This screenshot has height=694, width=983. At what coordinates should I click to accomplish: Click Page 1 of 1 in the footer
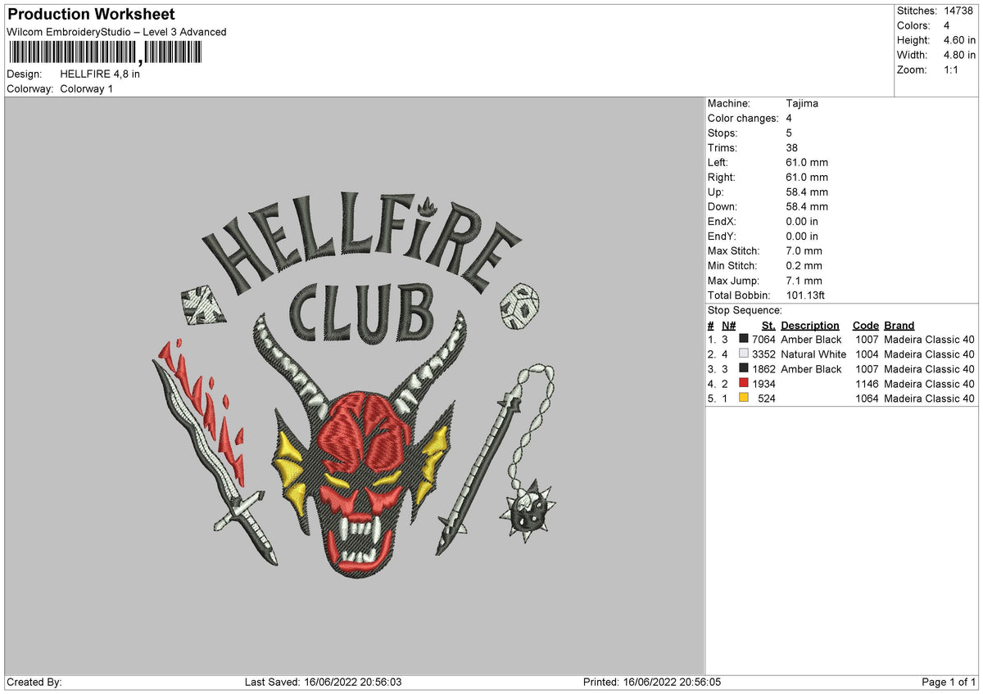[x=950, y=681]
